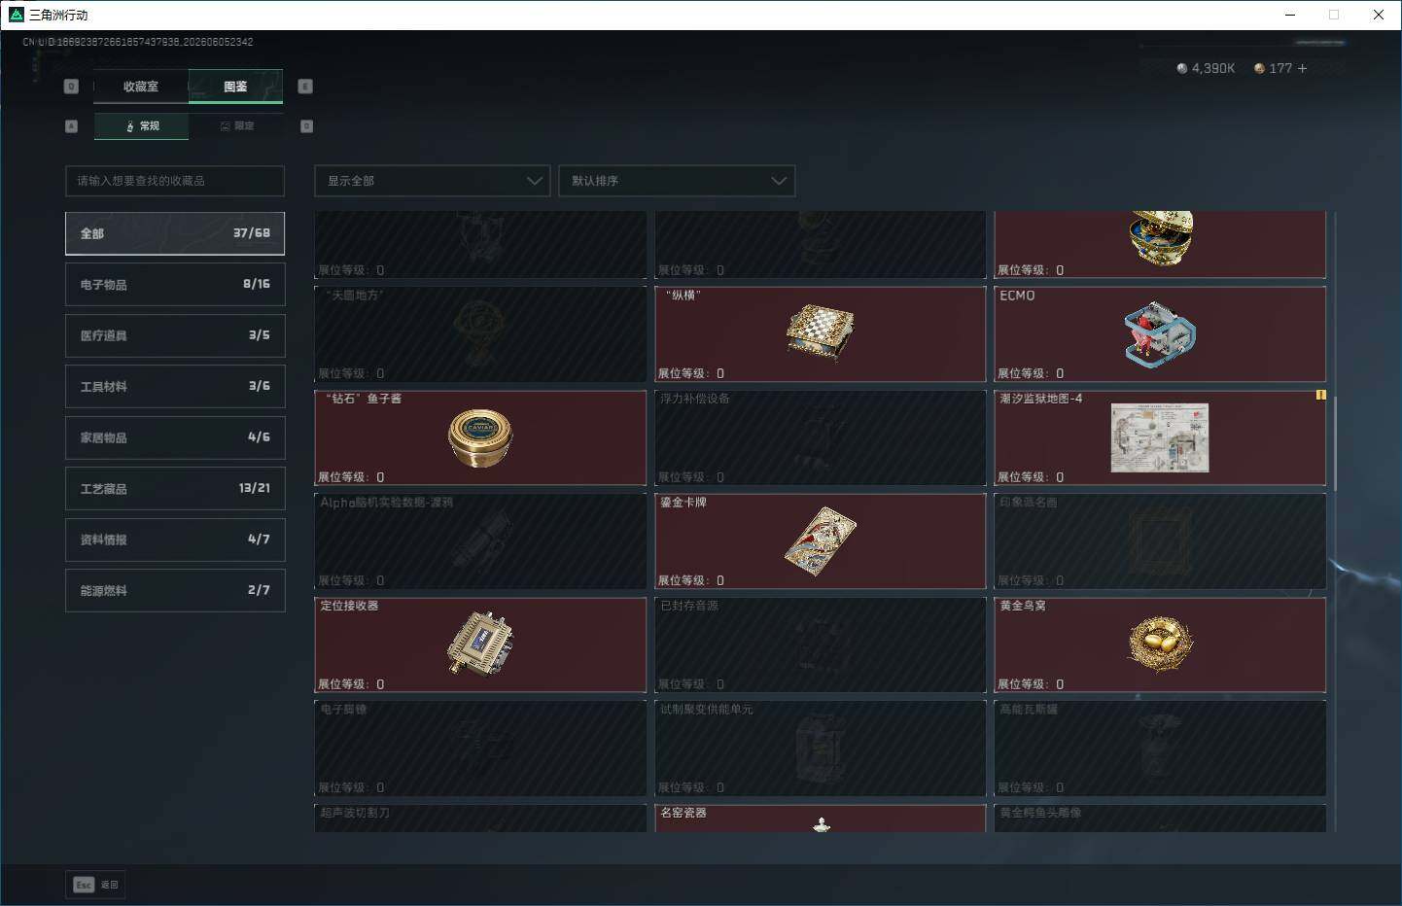Select the 能源燃料 category
Screen dimensions: 1402x906
tap(175, 590)
